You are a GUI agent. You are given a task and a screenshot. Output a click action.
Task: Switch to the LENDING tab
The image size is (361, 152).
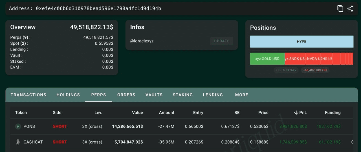[213, 95]
